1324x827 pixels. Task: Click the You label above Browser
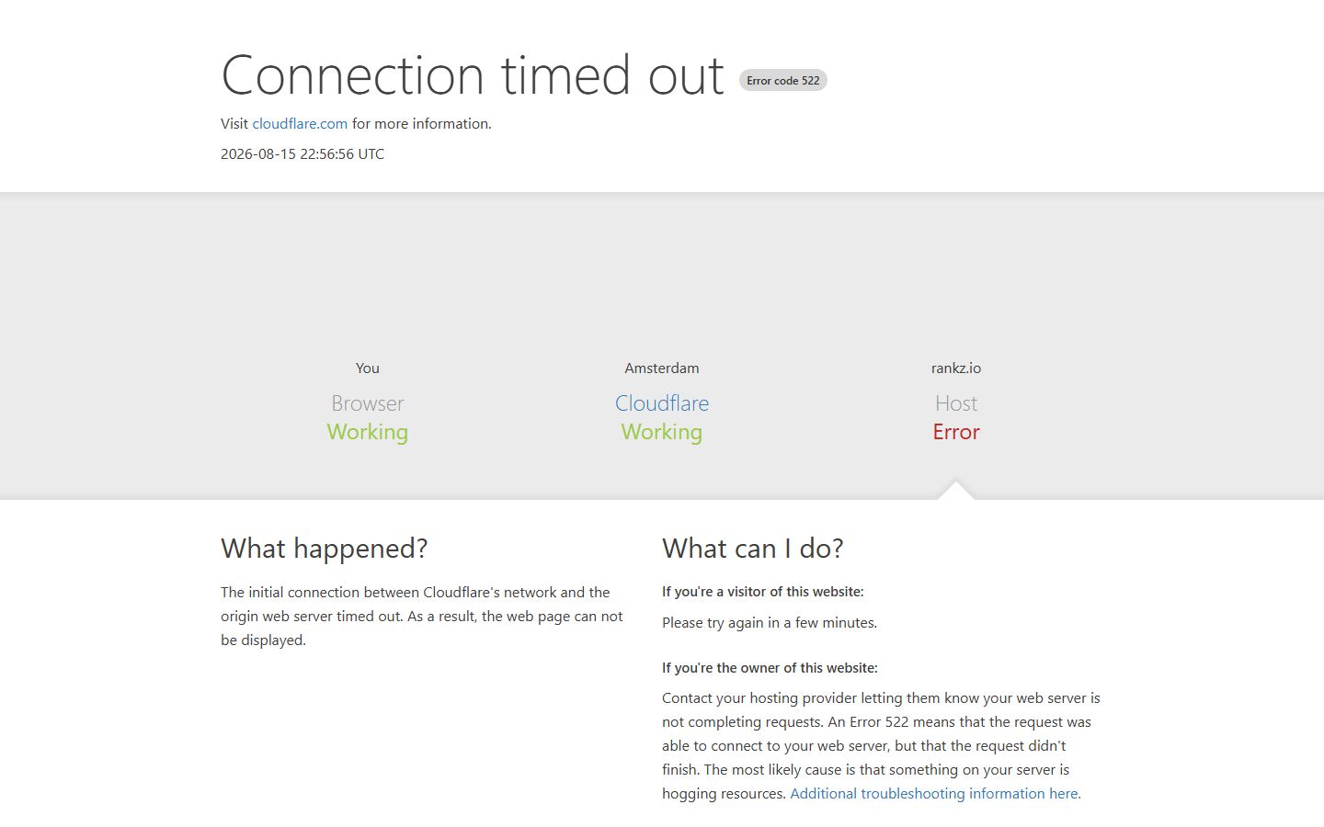pyautogui.click(x=368, y=368)
